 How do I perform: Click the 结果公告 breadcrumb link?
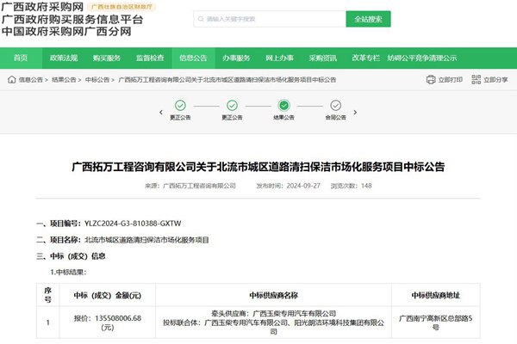coord(63,80)
